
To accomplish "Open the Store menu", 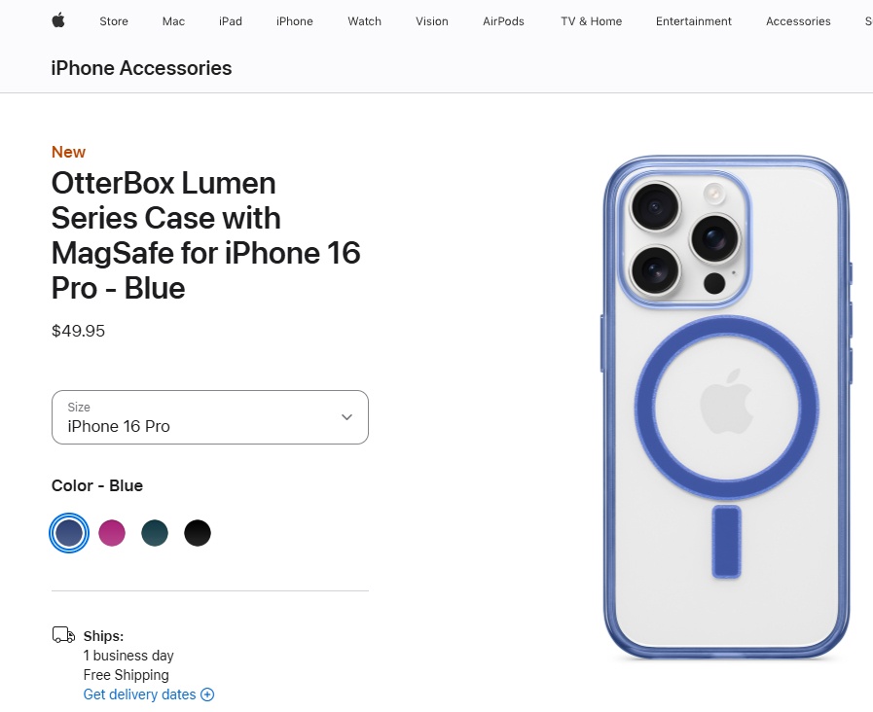I will click(x=114, y=21).
